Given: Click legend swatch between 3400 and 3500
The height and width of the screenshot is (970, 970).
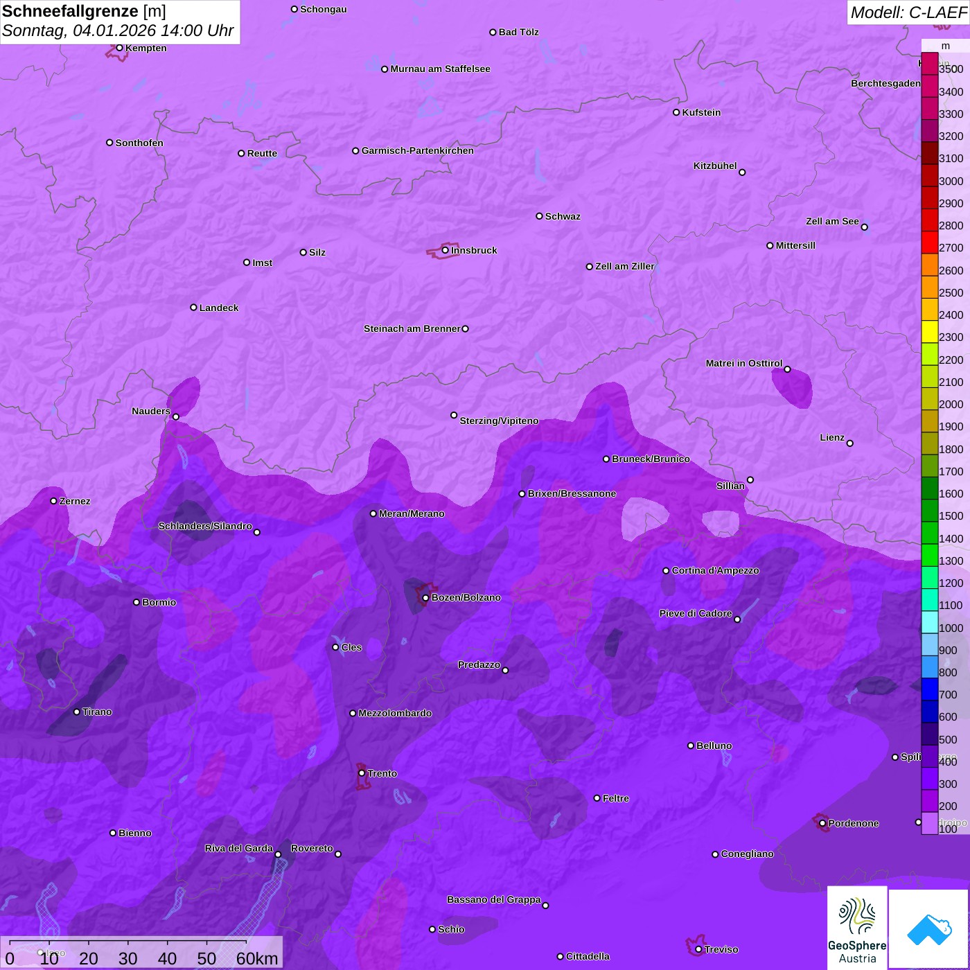Looking at the screenshot, I should pos(929,86).
